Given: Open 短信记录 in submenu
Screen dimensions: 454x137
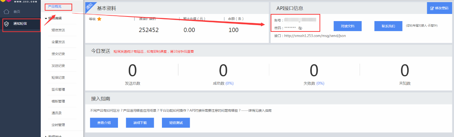Looking at the screenshot, I should (x=58, y=77).
